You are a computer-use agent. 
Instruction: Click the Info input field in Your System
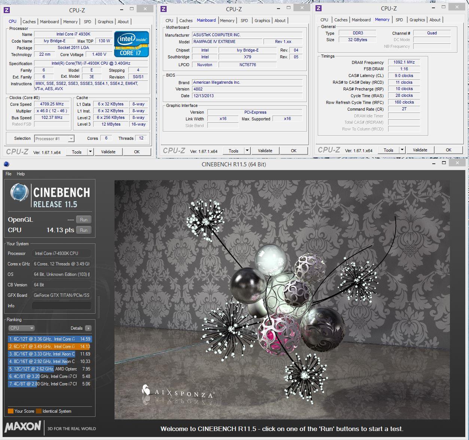click(x=62, y=306)
